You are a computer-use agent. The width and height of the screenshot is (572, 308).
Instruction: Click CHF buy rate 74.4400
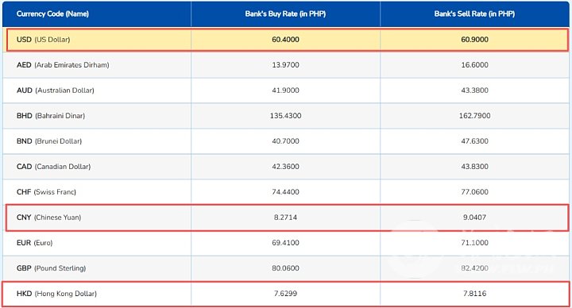(x=285, y=192)
